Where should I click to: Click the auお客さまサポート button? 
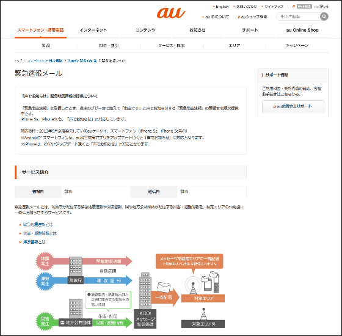pyautogui.click(x=293, y=106)
